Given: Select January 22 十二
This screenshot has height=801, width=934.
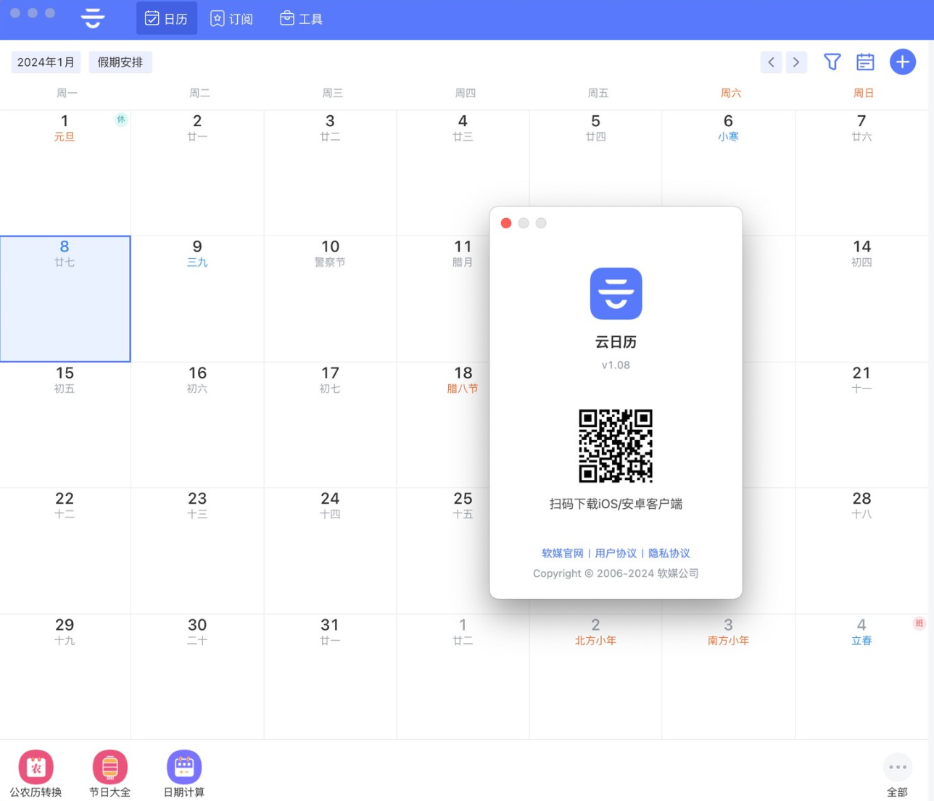Looking at the screenshot, I should (65, 550).
